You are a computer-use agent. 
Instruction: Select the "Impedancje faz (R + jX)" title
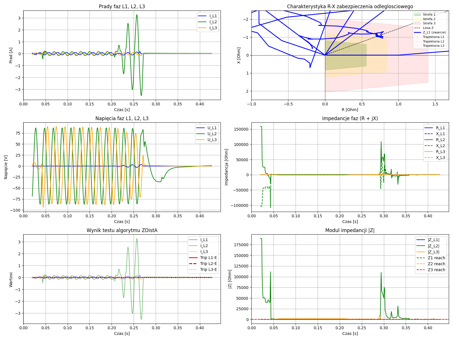pos(350,118)
